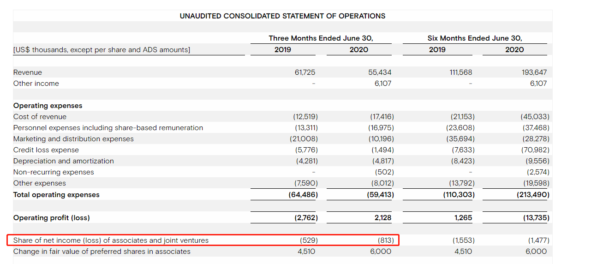Select the Total operating expenses label

(x=56, y=195)
